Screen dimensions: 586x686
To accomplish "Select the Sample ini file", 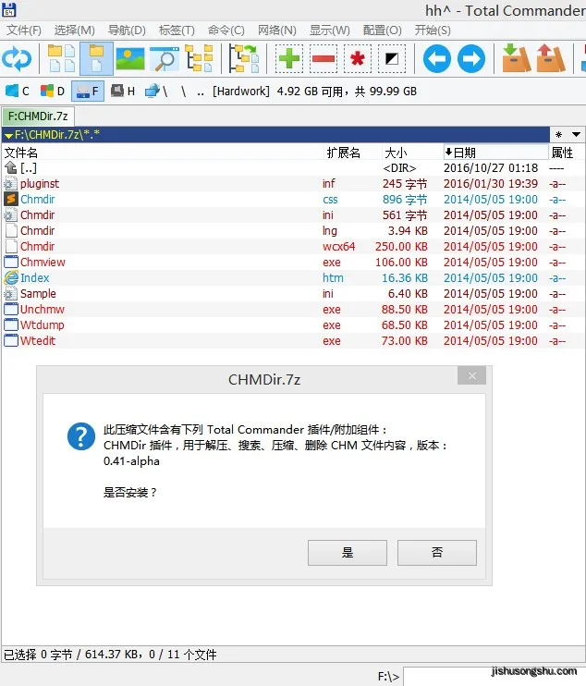I will 293,294.
